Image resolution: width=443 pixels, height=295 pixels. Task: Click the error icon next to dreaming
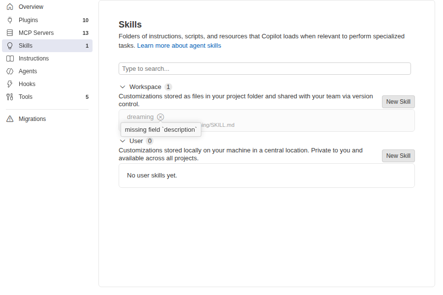click(160, 117)
